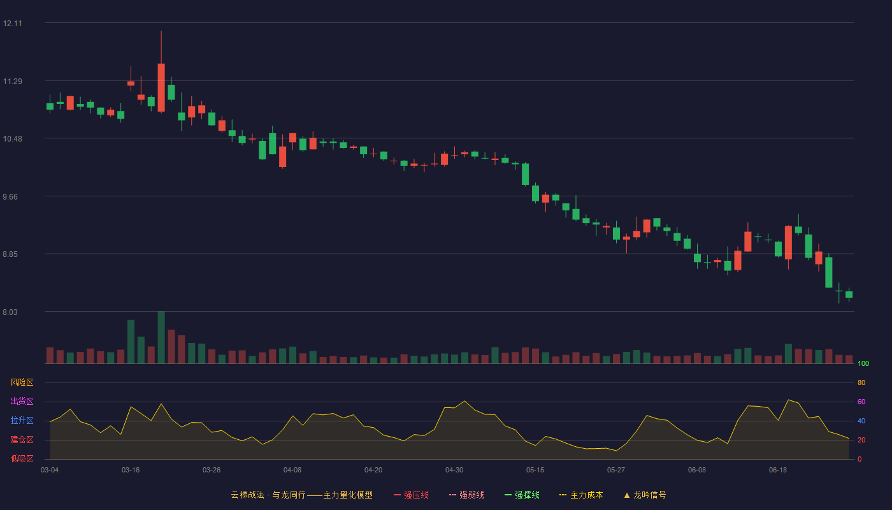Click the 9.66 price axis label
The image size is (892, 510).
coord(10,197)
